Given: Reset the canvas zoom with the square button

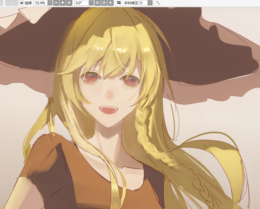Looking at the screenshot, I should 69,3.
